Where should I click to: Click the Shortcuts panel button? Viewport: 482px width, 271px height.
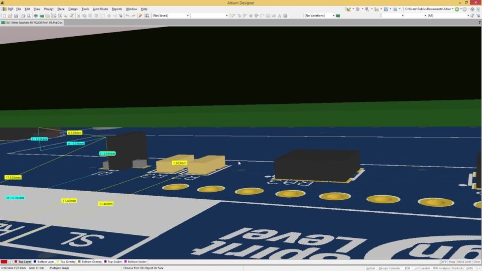click(x=457, y=268)
